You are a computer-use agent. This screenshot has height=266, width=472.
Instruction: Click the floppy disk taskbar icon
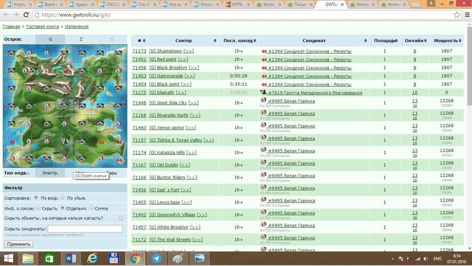(114, 258)
